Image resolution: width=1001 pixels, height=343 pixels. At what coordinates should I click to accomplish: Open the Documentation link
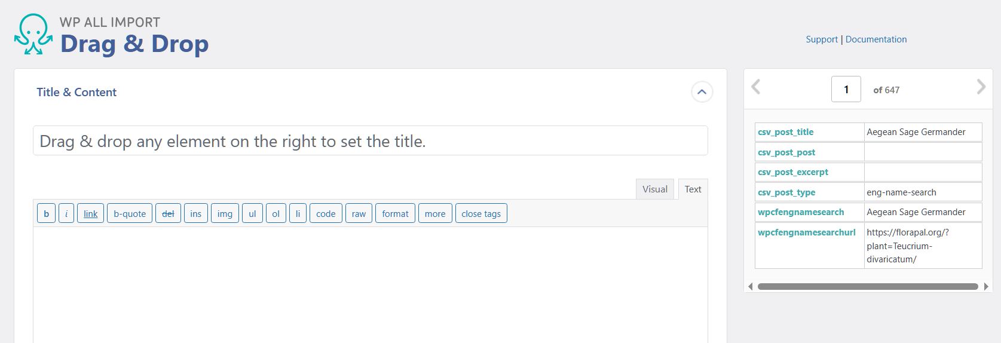876,39
